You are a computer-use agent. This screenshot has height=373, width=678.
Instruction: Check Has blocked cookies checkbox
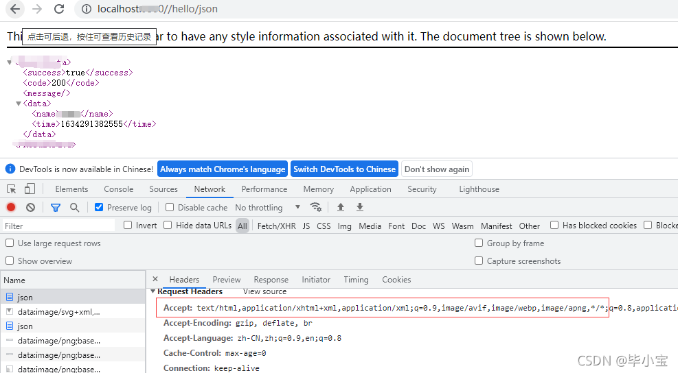[554, 225]
